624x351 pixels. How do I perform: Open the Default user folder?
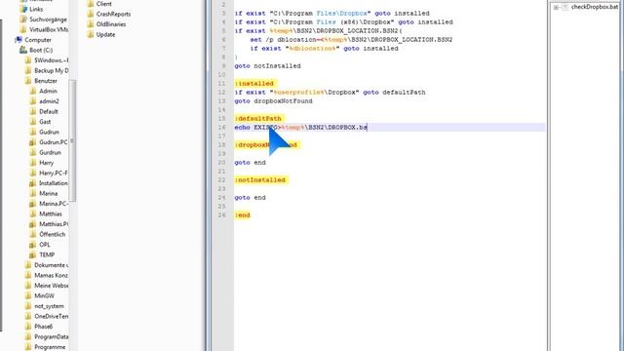[49, 111]
